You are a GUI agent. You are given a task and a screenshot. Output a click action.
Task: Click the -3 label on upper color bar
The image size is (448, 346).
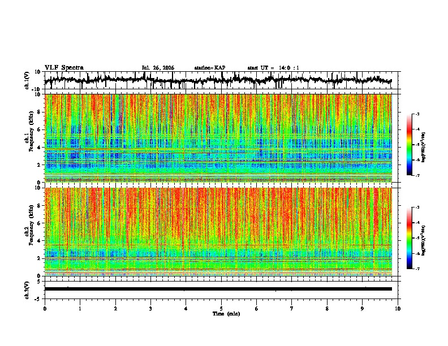coord(417,114)
